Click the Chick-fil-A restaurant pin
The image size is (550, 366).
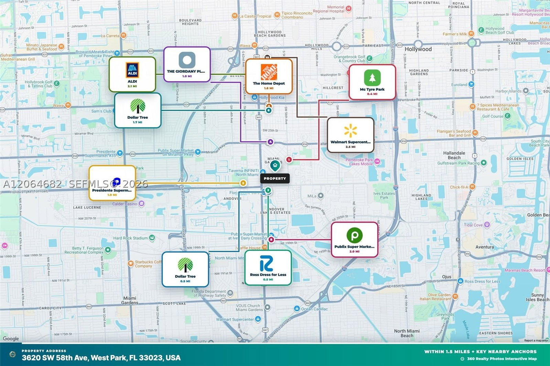[472, 187]
